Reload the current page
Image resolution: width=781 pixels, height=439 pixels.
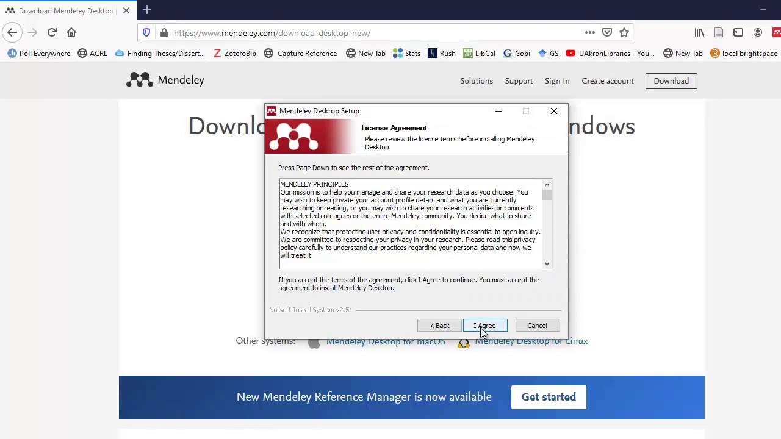(52, 33)
